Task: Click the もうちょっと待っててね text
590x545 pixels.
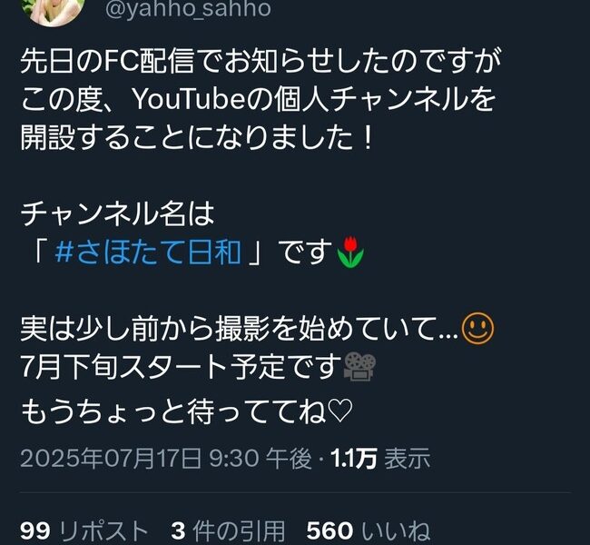Action: point(173,411)
